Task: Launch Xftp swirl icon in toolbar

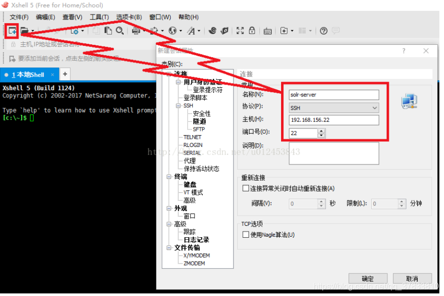Action: [212, 30]
